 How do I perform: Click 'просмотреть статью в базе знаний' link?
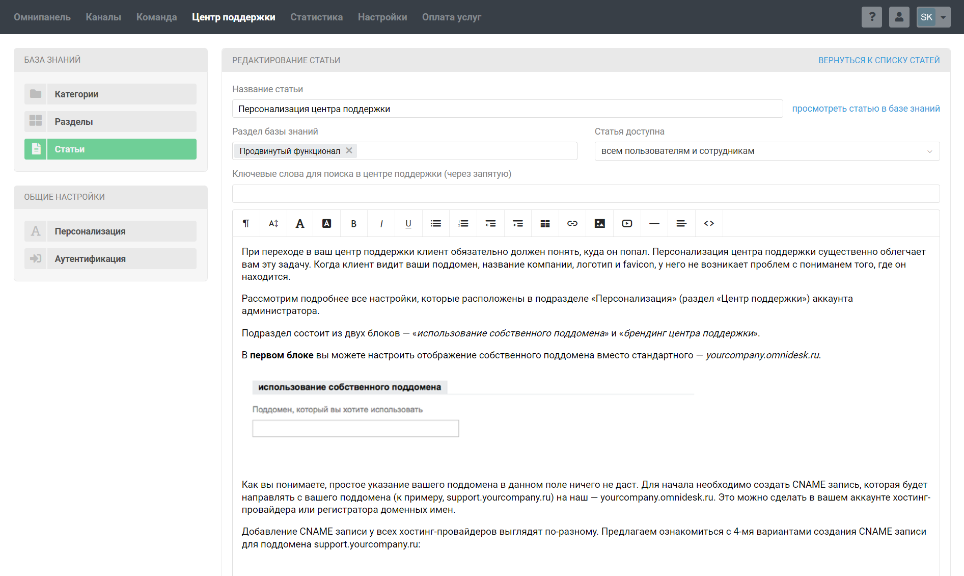pos(866,109)
